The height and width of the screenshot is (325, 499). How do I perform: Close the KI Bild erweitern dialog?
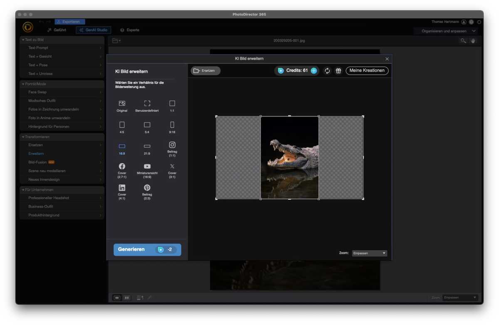387,59
